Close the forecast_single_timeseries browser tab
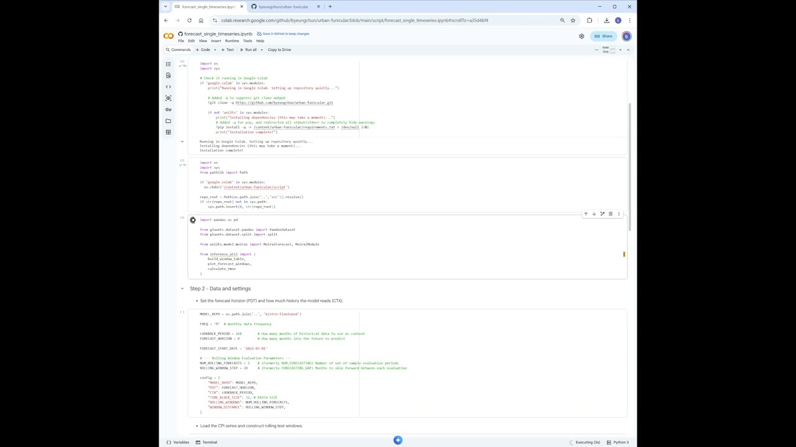This screenshot has height=447, width=796. [x=241, y=7]
